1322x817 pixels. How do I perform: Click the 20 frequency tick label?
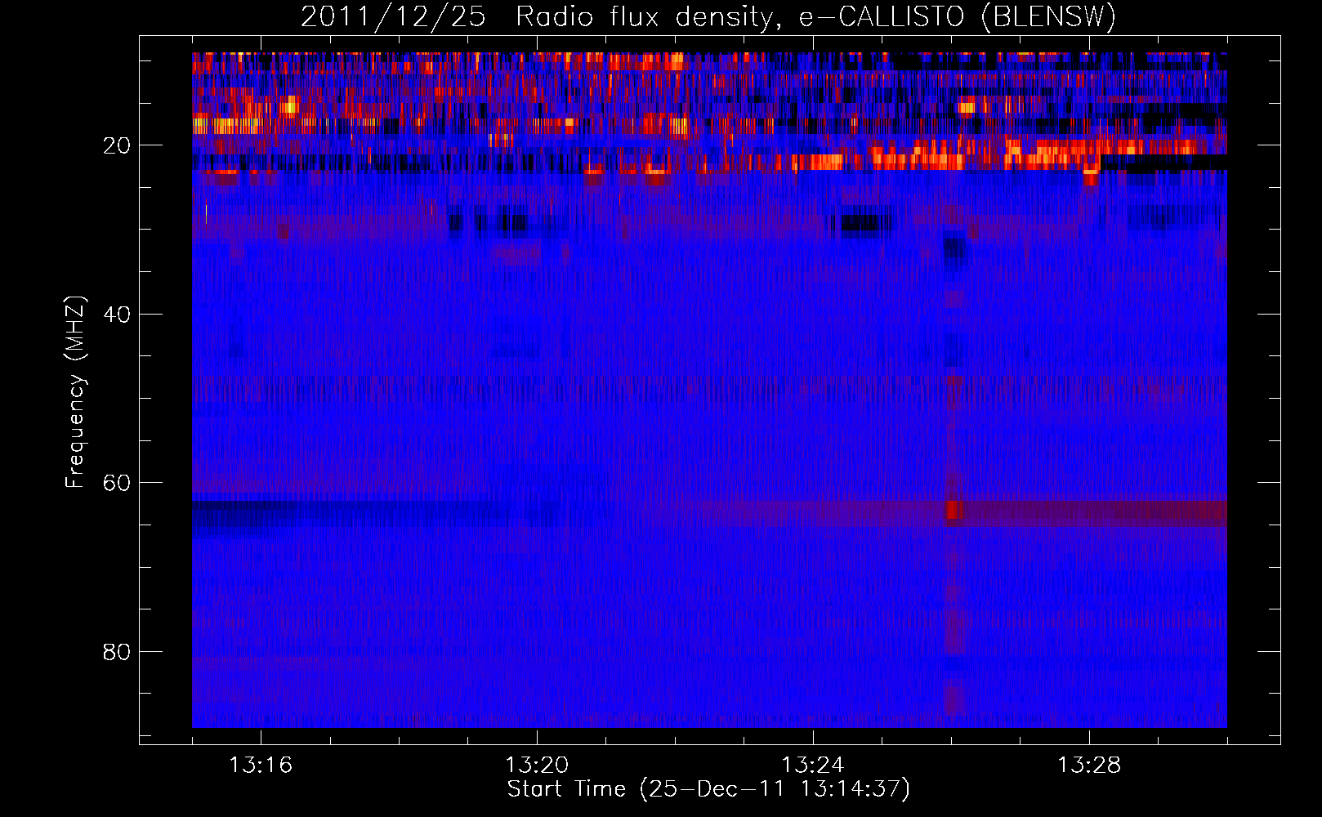click(x=117, y=145)
